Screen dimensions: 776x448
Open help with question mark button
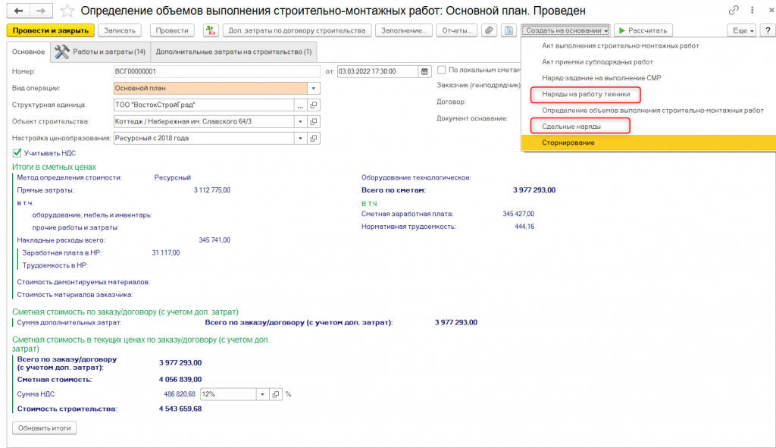[x=767, y=30]
